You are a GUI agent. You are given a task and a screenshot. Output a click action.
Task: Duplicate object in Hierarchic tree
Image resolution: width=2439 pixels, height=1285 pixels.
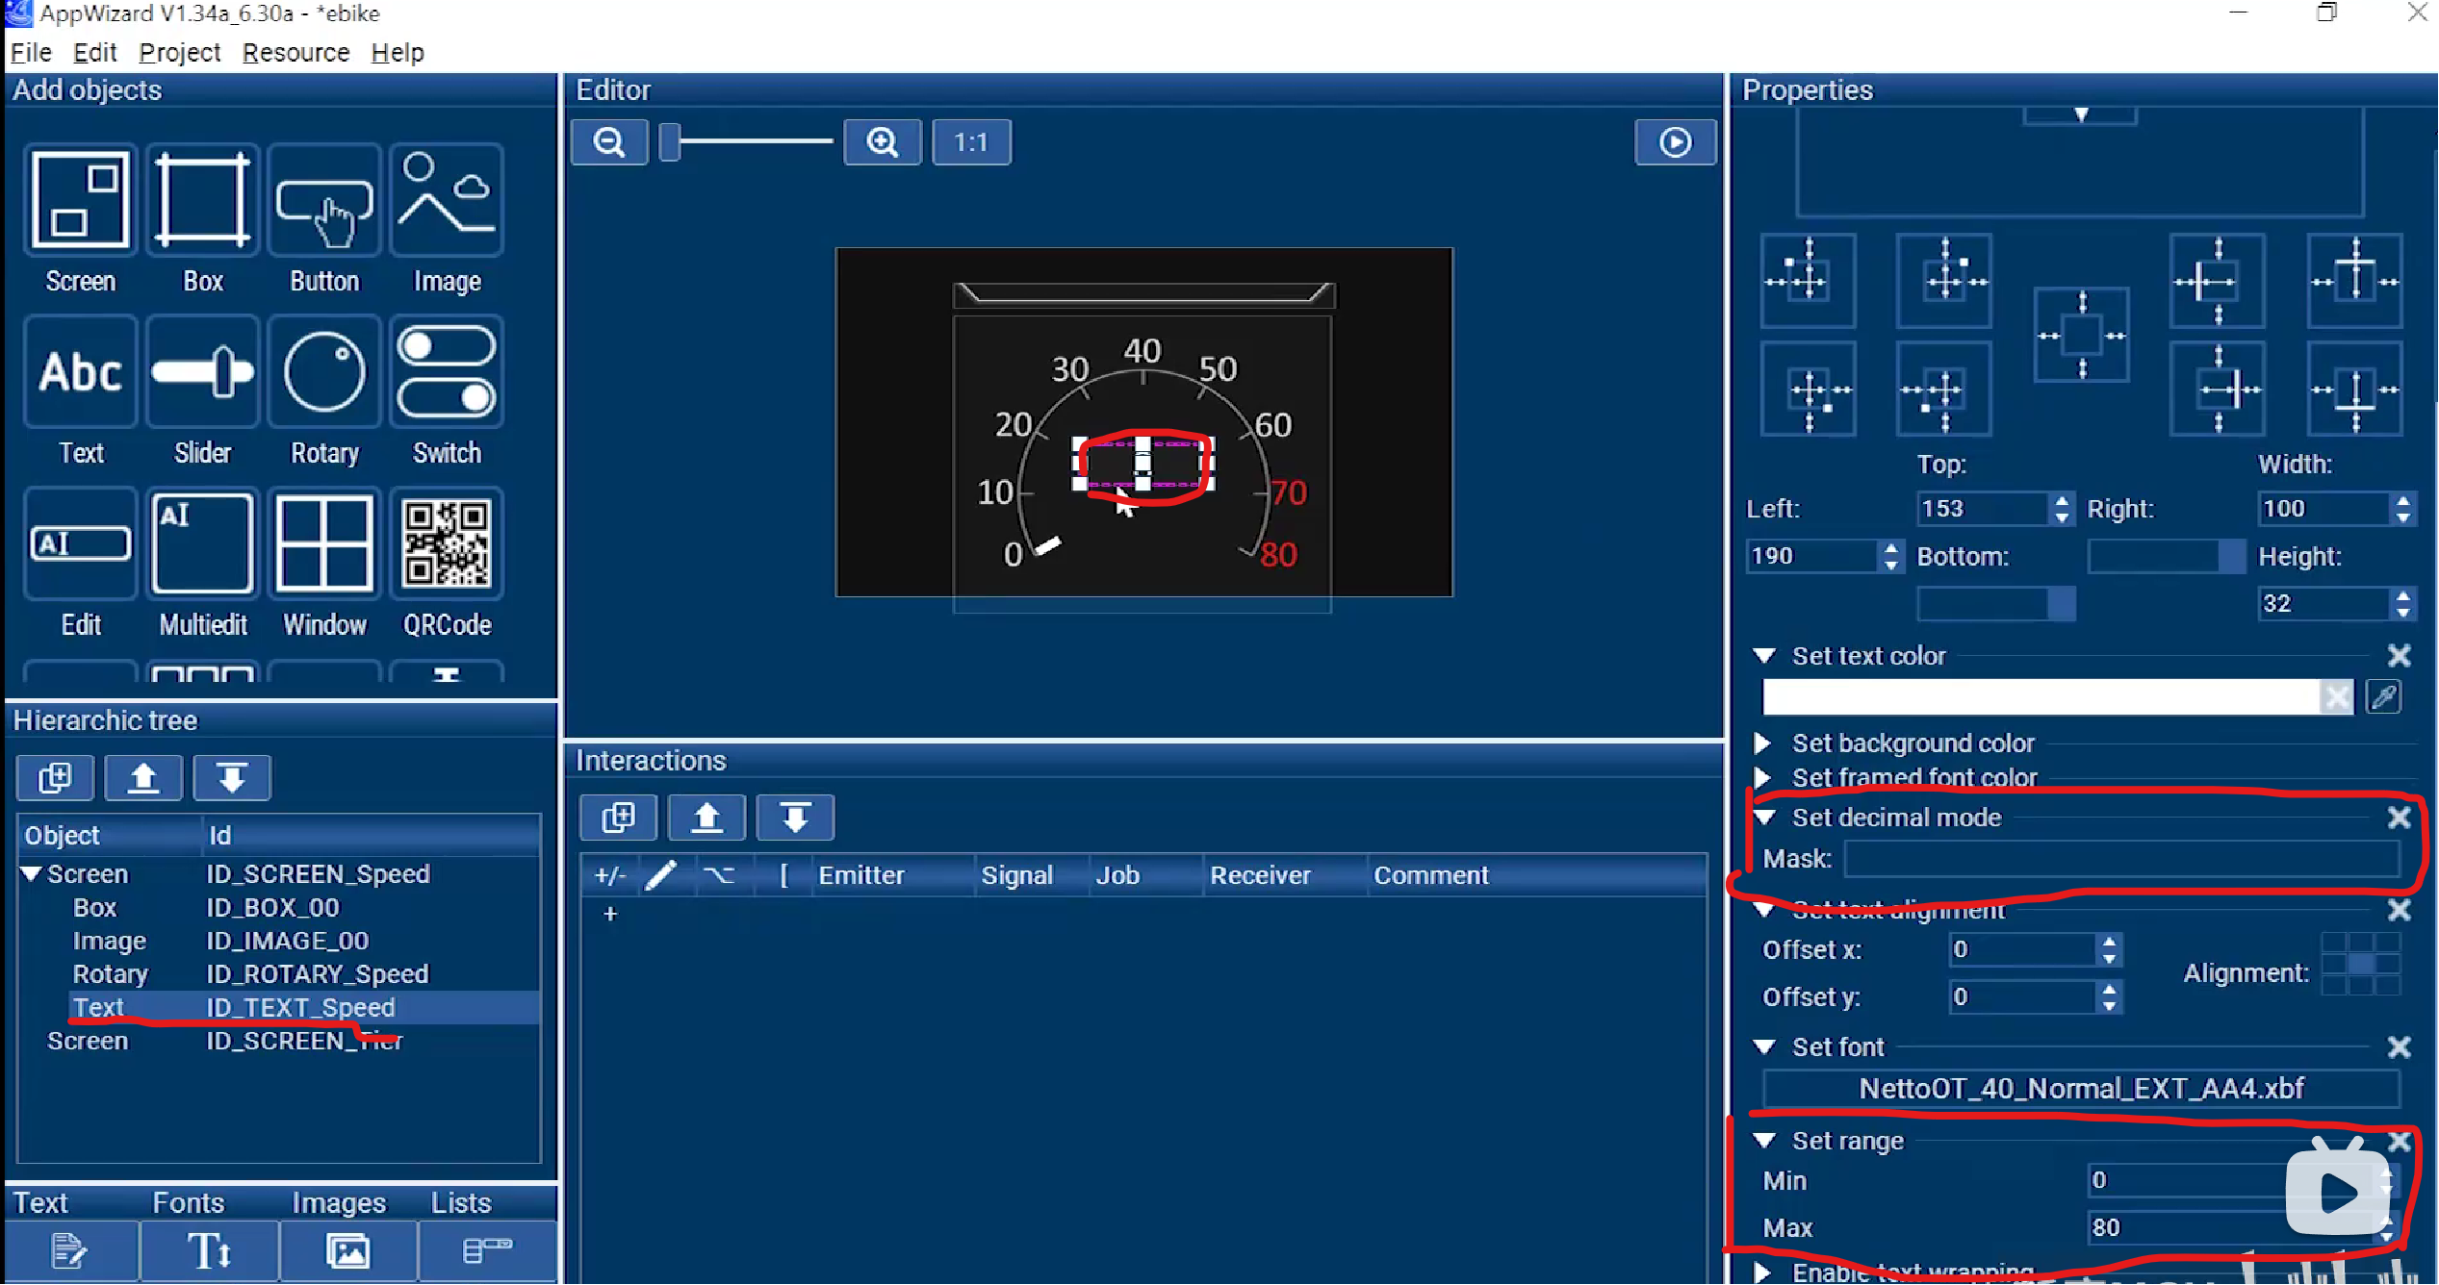coord(55,777)
